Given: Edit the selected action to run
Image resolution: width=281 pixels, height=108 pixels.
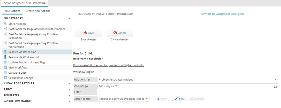Looking at the screenshot, I should [x=179, y=99].
